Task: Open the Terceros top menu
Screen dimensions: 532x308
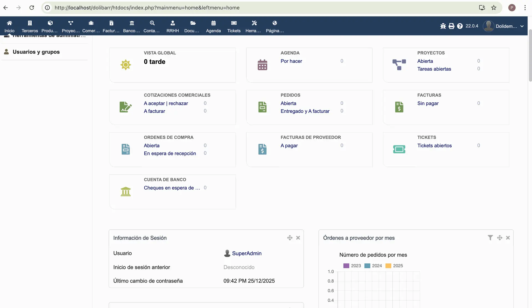Action: 30,26
